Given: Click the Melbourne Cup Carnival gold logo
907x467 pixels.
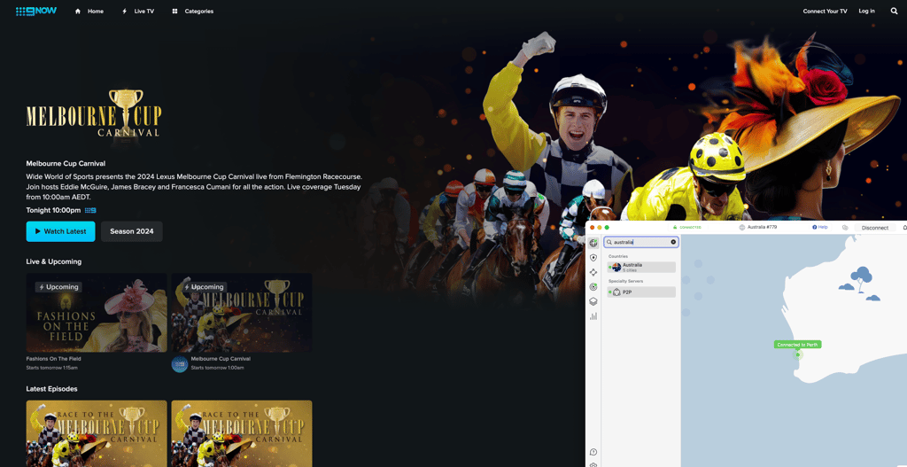Looking at the screenshot, I should 94,113.
